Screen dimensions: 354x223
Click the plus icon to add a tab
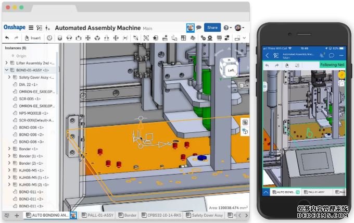tap(17, 216)
